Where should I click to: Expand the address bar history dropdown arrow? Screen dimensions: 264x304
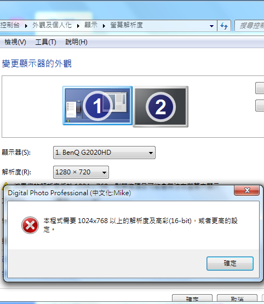point(212,26)
